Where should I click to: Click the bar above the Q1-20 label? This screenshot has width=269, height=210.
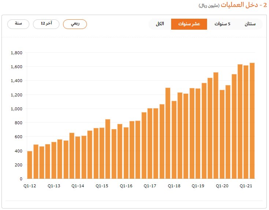pyautogui.click(x=222, y=135)
